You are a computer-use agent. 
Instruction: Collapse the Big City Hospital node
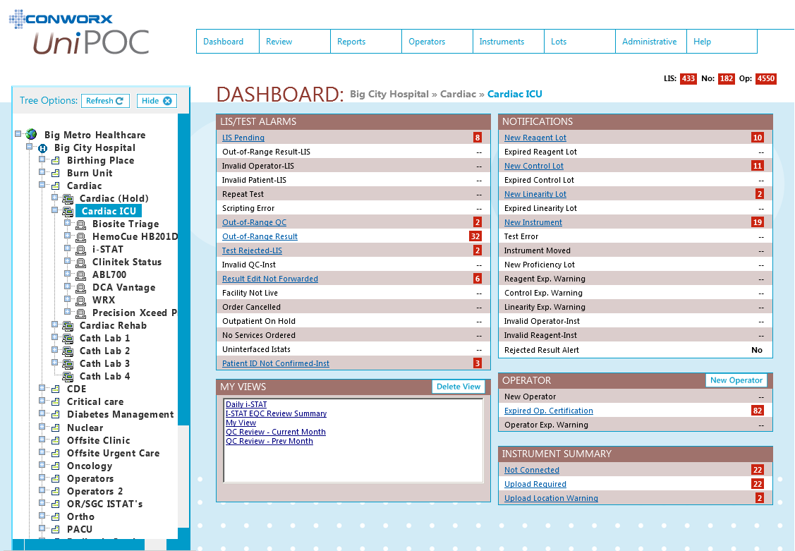pos(30,147)
